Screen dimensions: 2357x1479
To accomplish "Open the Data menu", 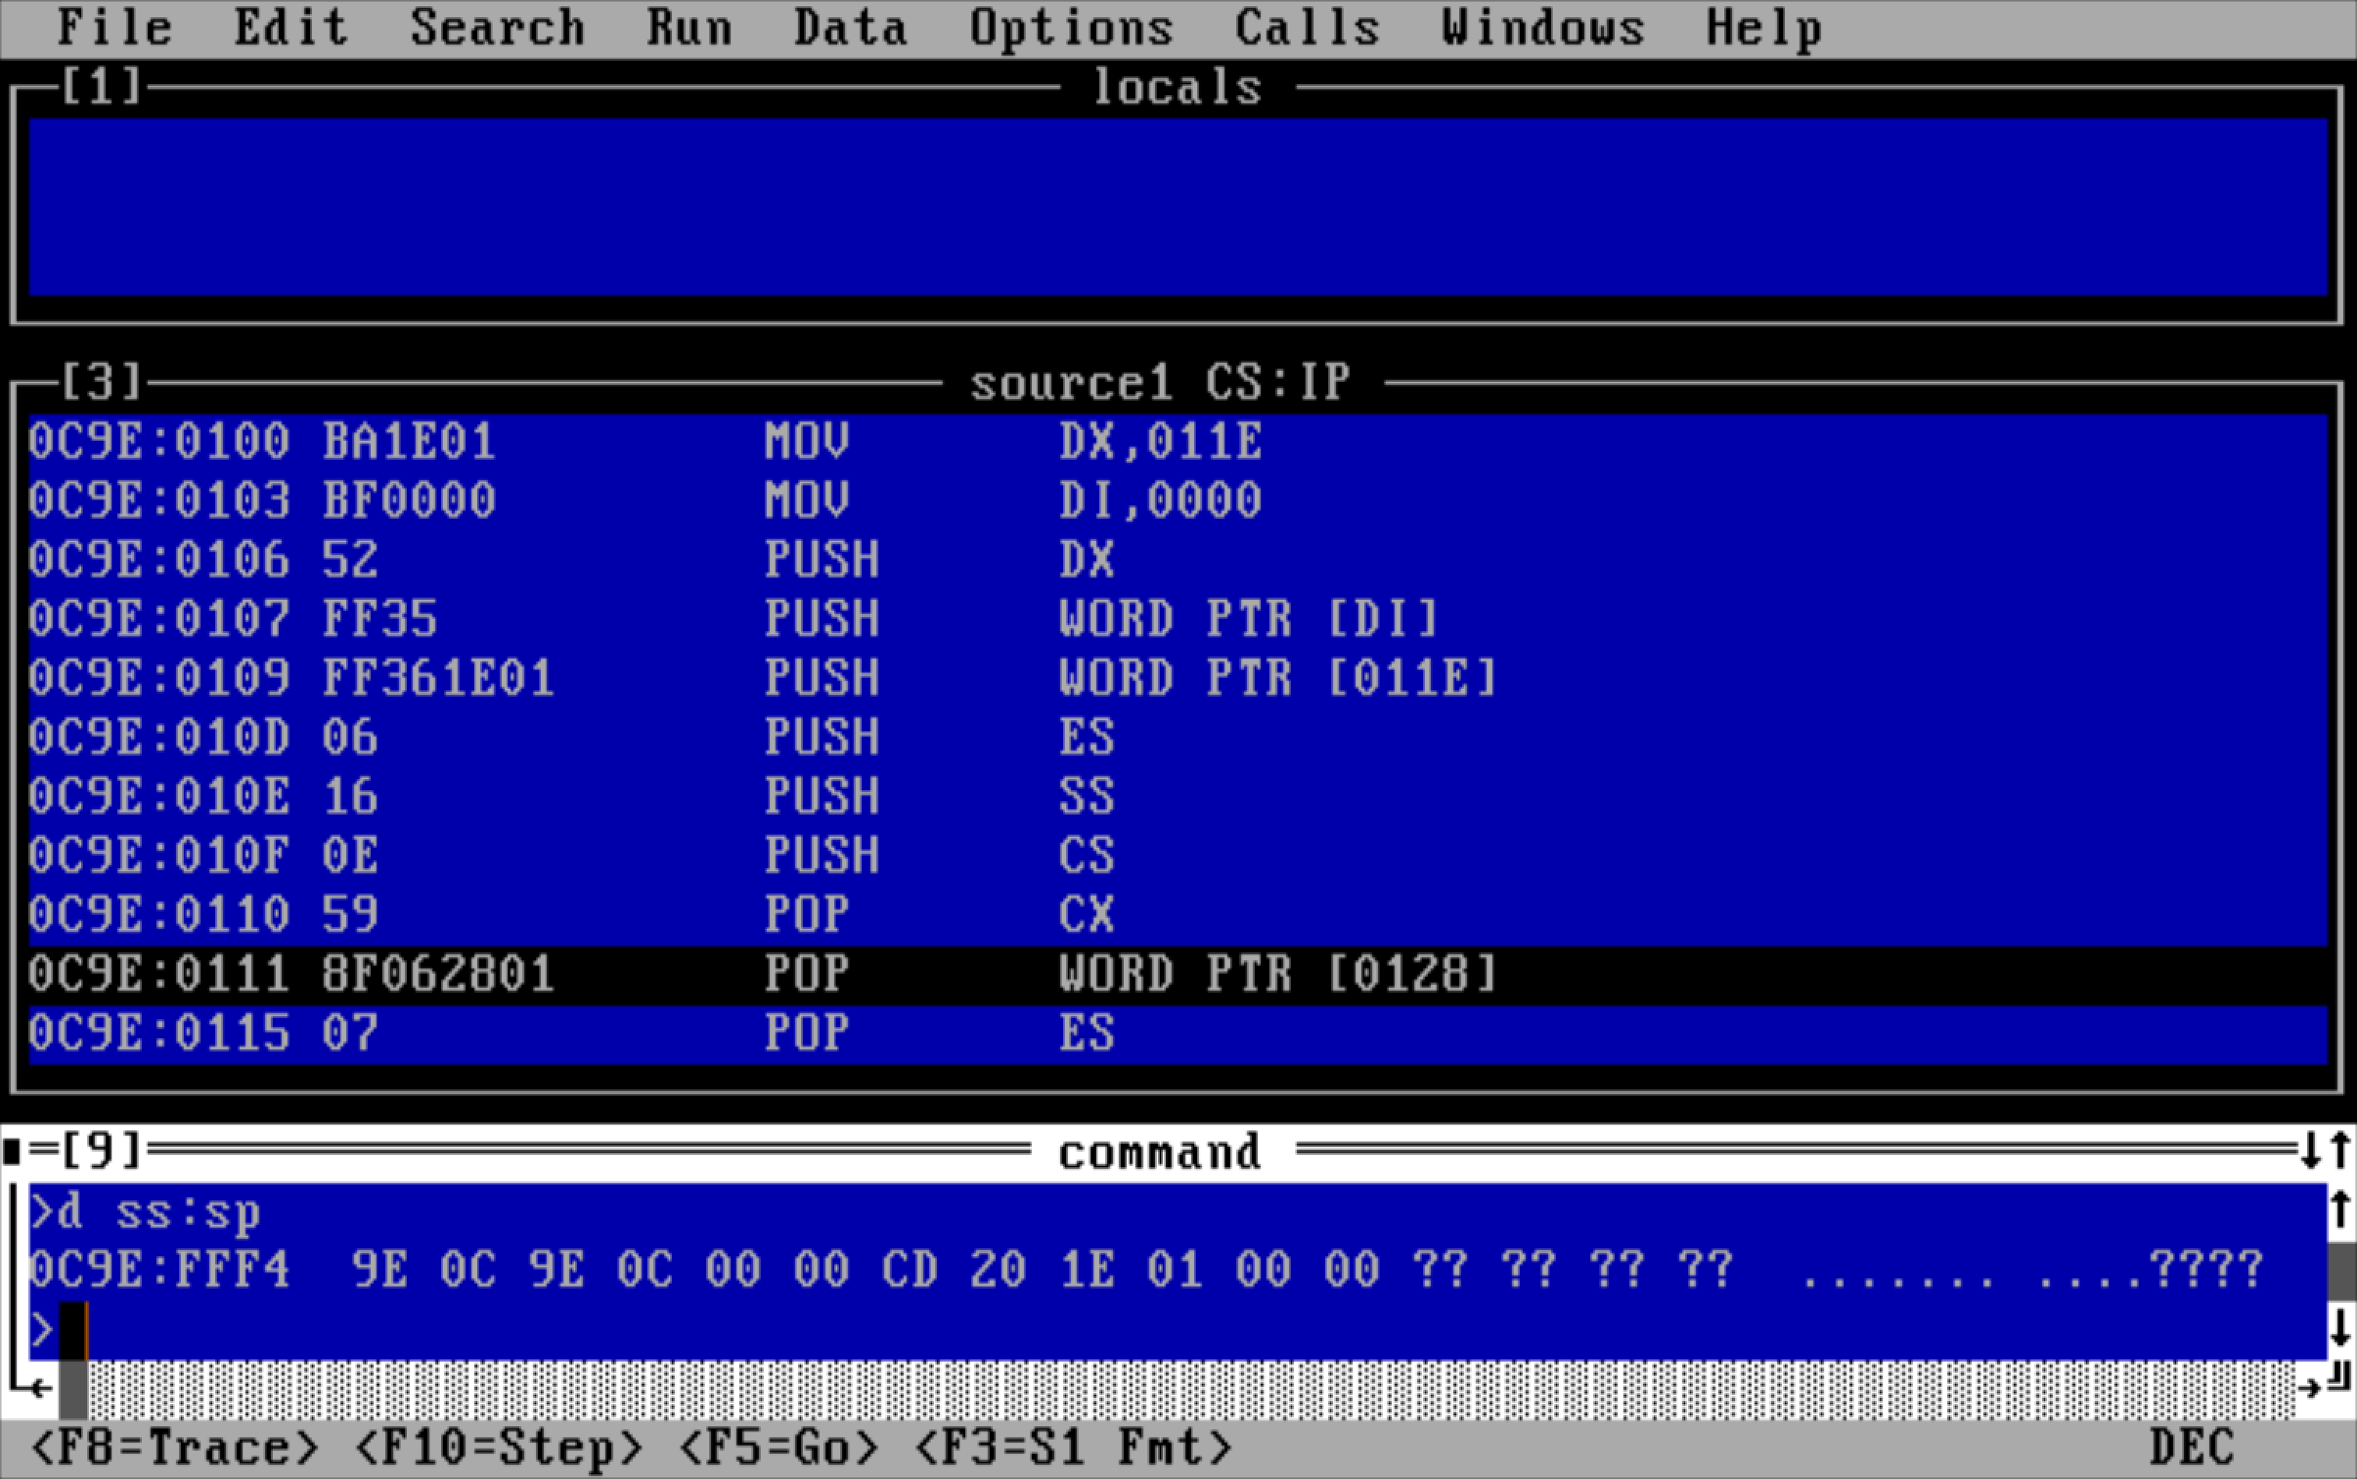I will click(851, 27).
